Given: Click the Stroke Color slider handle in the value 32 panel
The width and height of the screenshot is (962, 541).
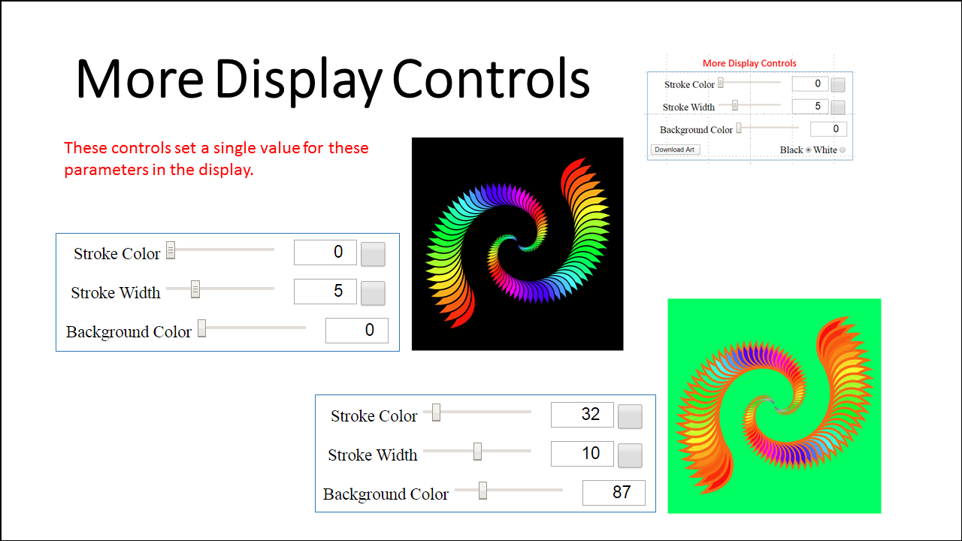Looking at the screenshot, I should [x=436, y=412].
